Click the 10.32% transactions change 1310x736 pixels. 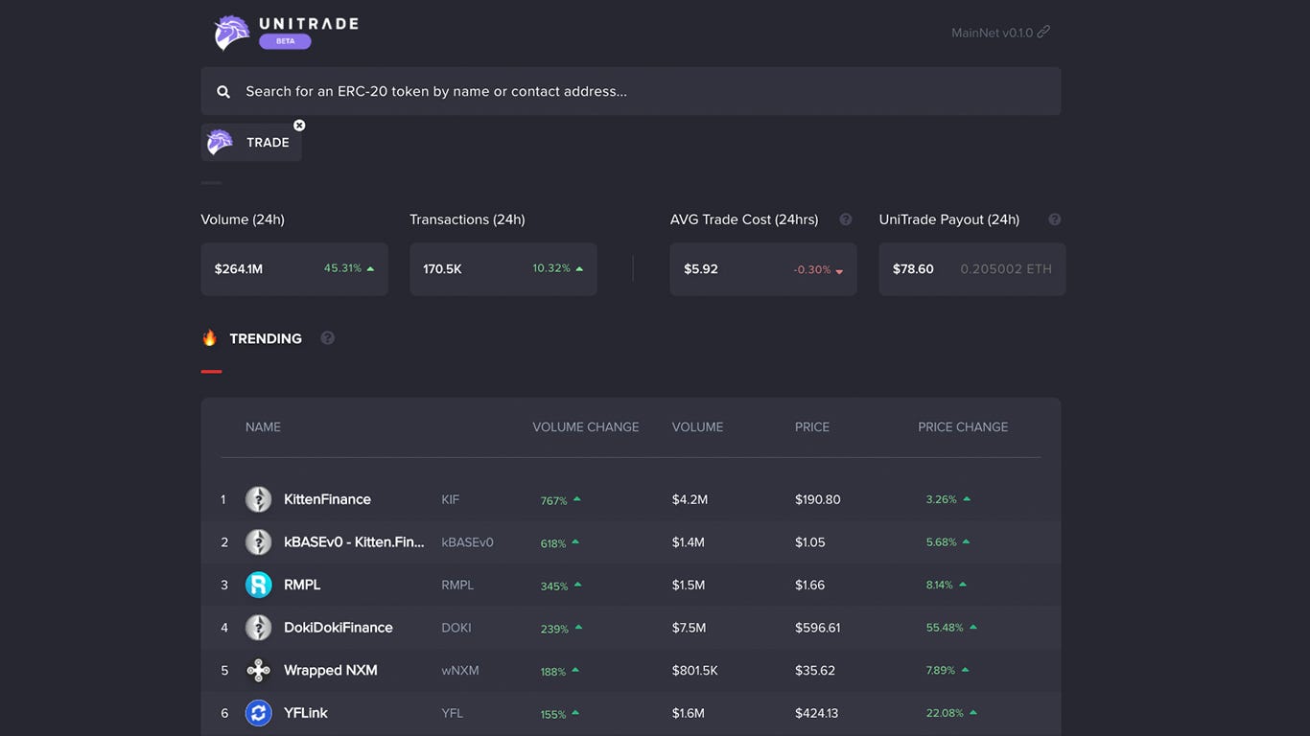pyautogui.click(x=551, y=268)
